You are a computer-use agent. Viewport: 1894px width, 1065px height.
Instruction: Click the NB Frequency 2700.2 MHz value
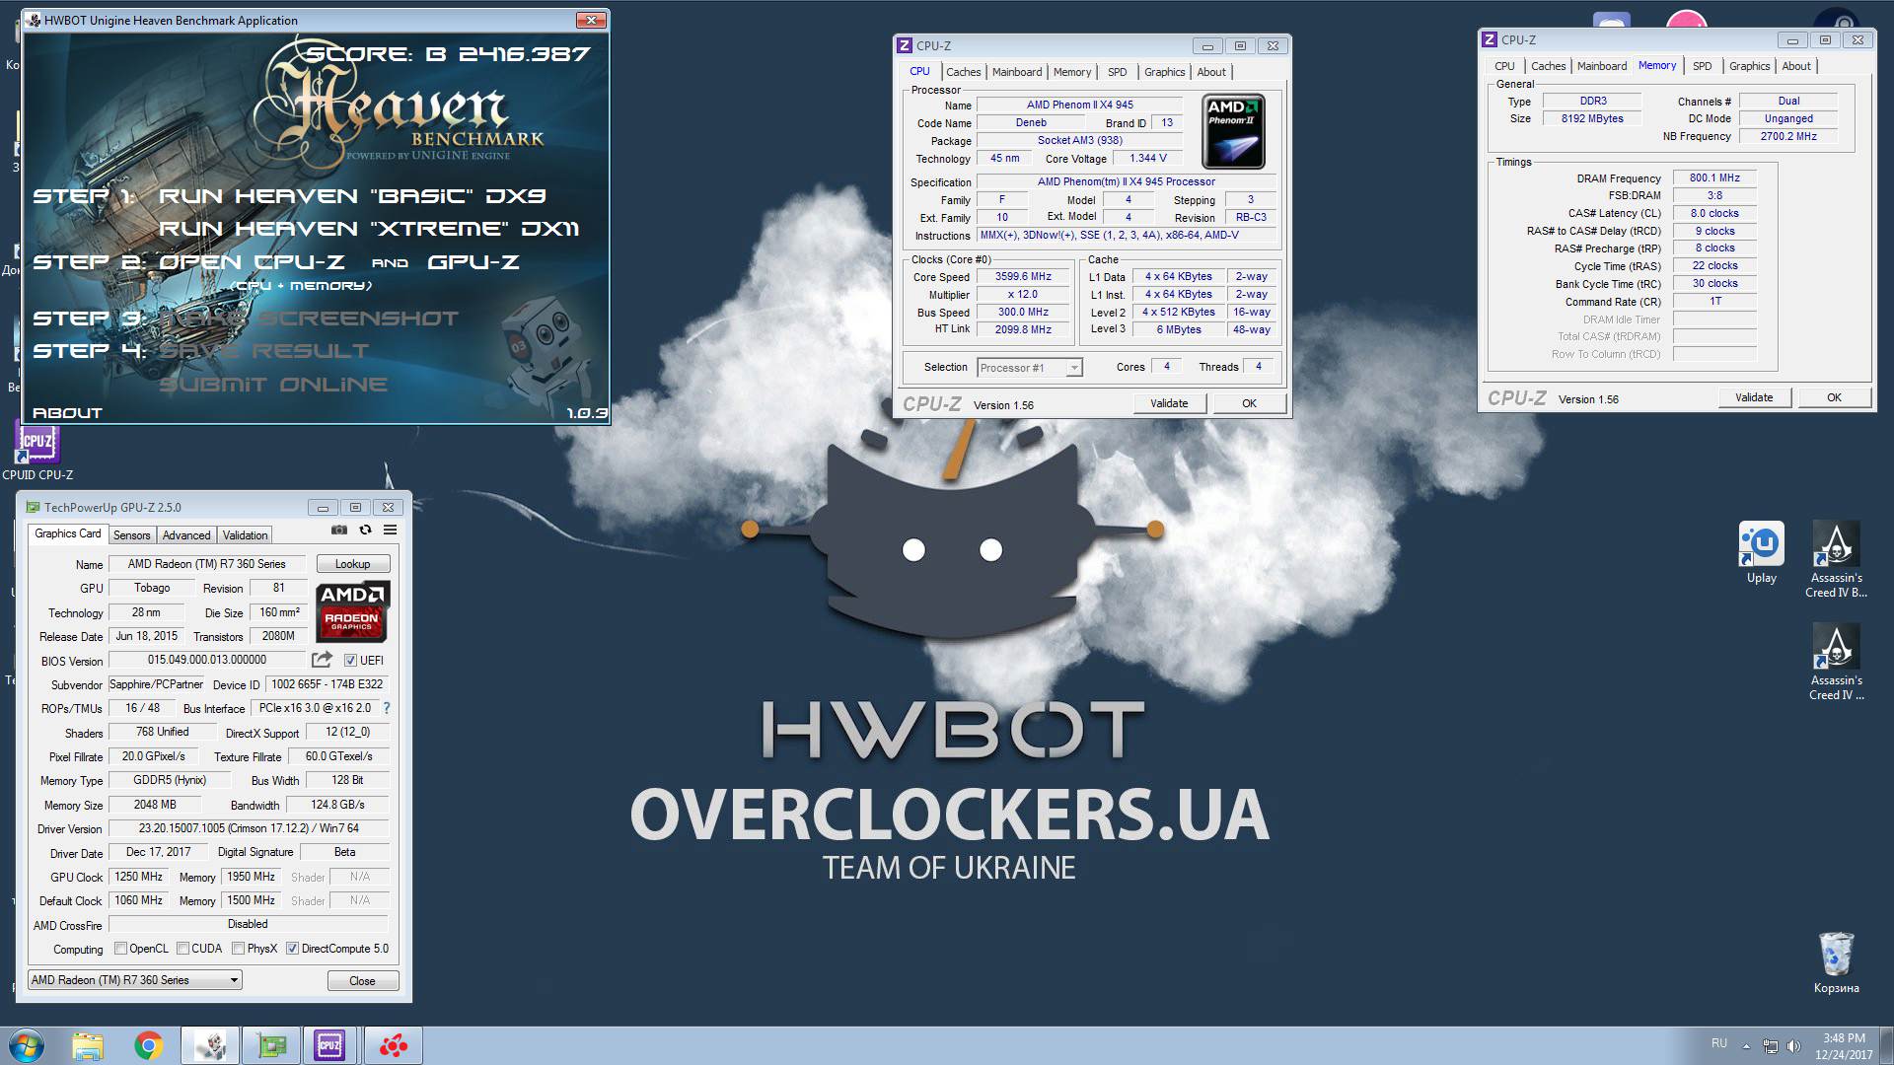[1788, 137]
